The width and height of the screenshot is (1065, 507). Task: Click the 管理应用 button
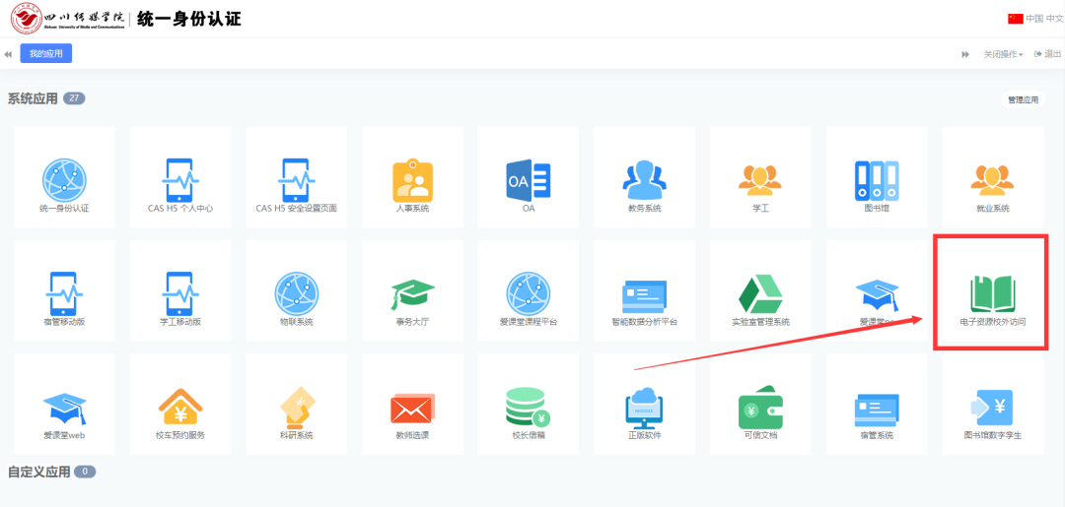coord(1023,99)
